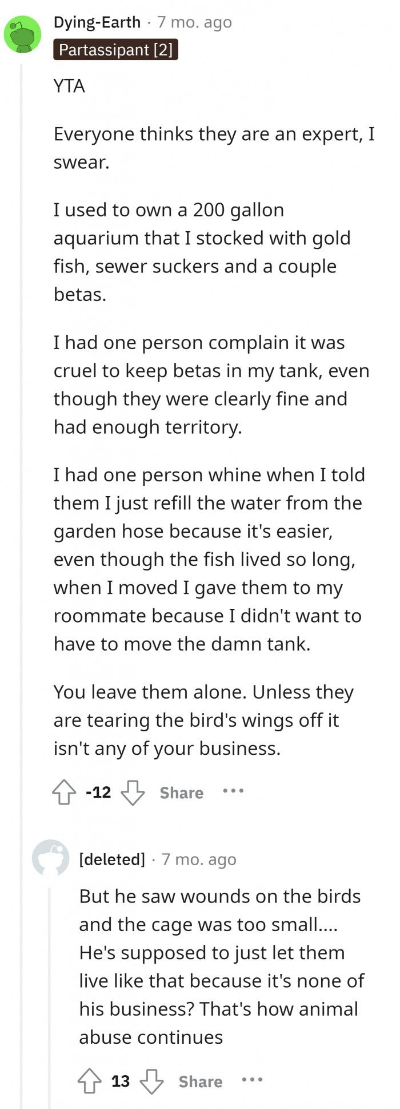Open the Dying-Earth username profile
Screen dimensions: 400x1109
pos(97,22)
